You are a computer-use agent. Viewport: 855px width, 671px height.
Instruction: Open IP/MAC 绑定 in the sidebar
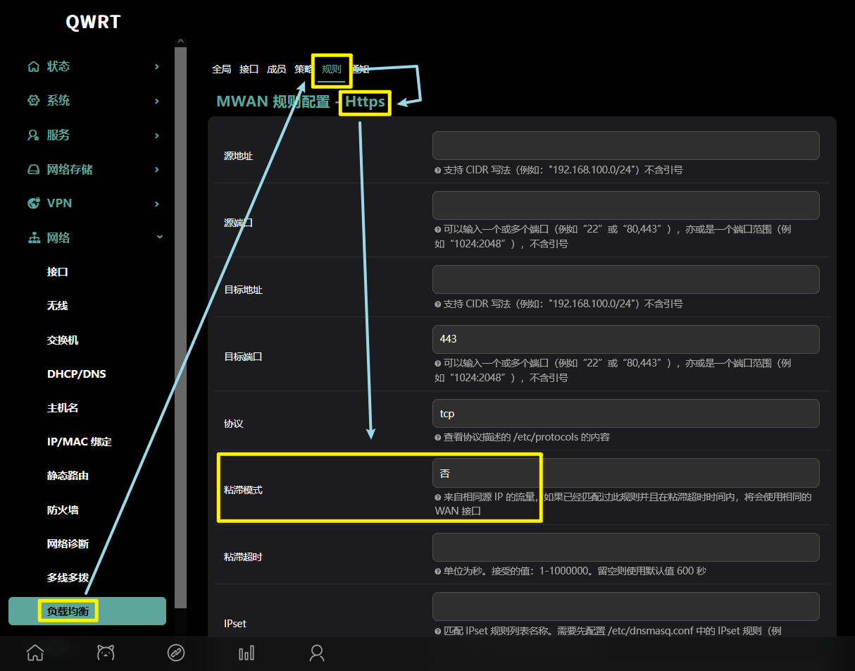coord(80,442)
